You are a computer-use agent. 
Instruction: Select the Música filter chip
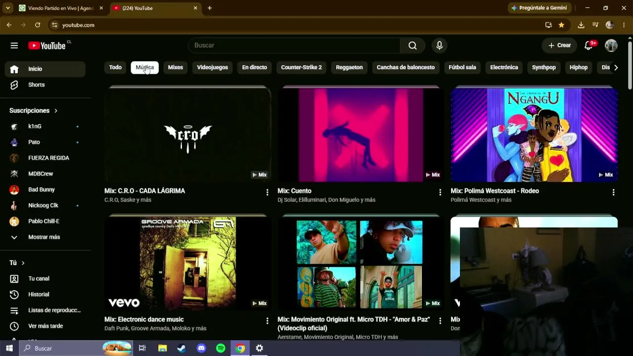click(x=145, y=67)
